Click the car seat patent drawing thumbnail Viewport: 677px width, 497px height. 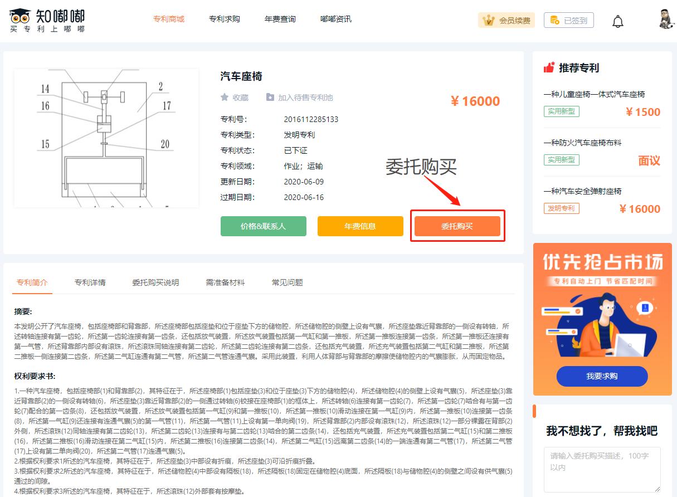(106, 138)
